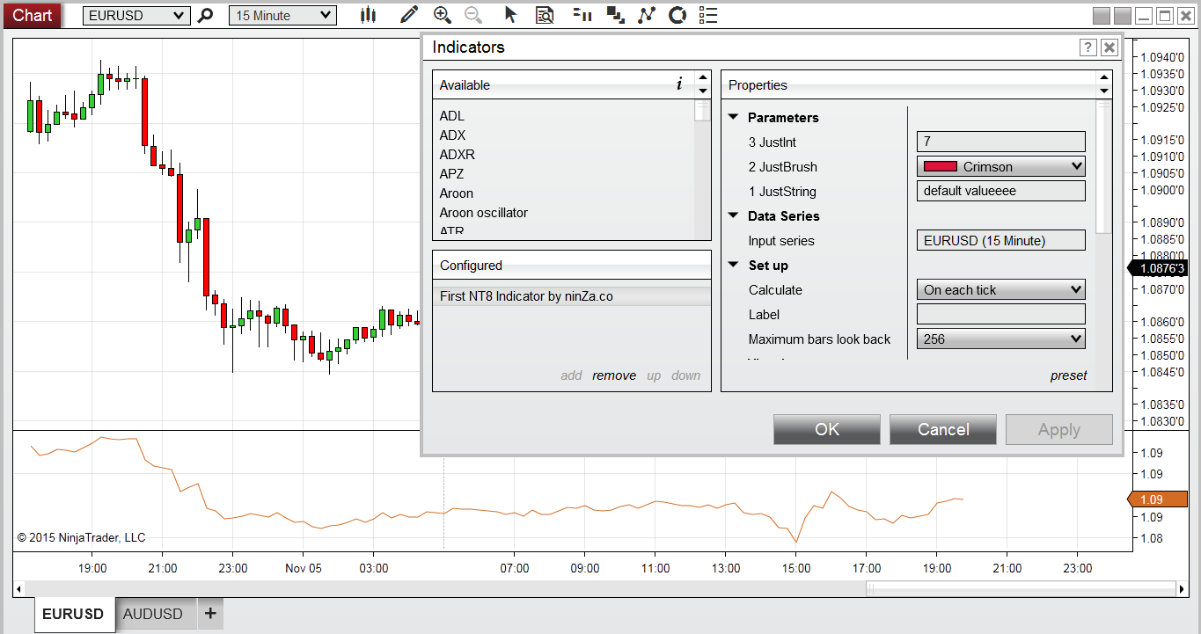Select APZ in the Available list
Image resolution: width=1201 pixels, height=634 pixels.
point(452,174)
